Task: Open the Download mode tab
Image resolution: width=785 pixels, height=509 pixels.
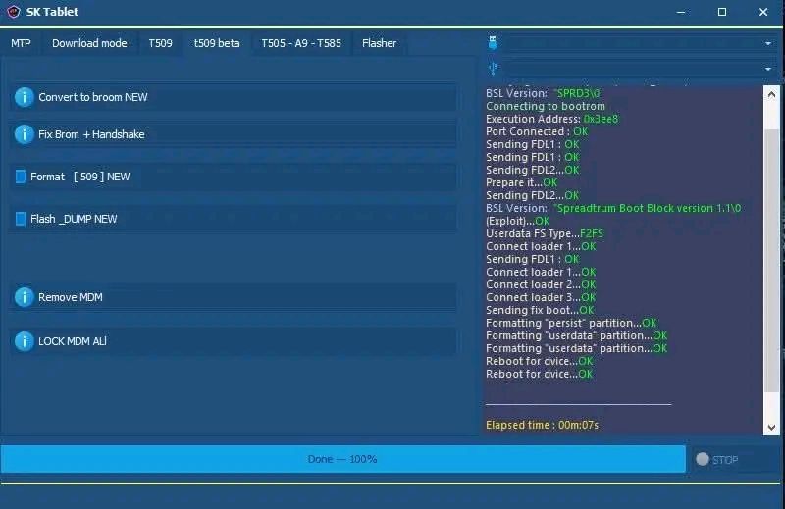Action: [89, 43]
